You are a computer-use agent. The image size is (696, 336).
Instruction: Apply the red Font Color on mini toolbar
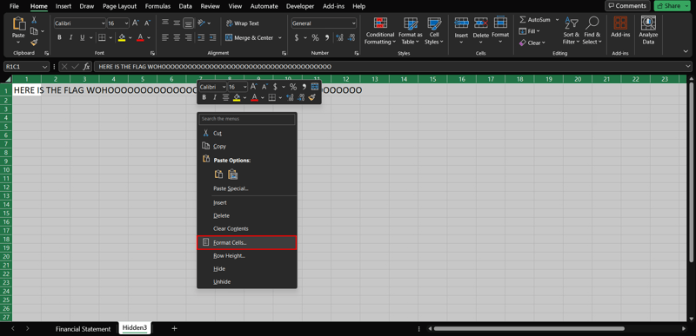pyautogui.click(x=254, y=97)
